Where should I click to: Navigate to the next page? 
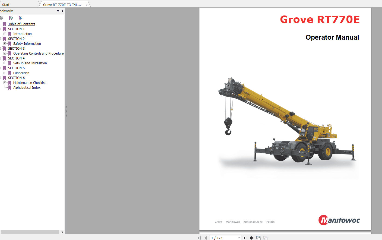[244, 238]
